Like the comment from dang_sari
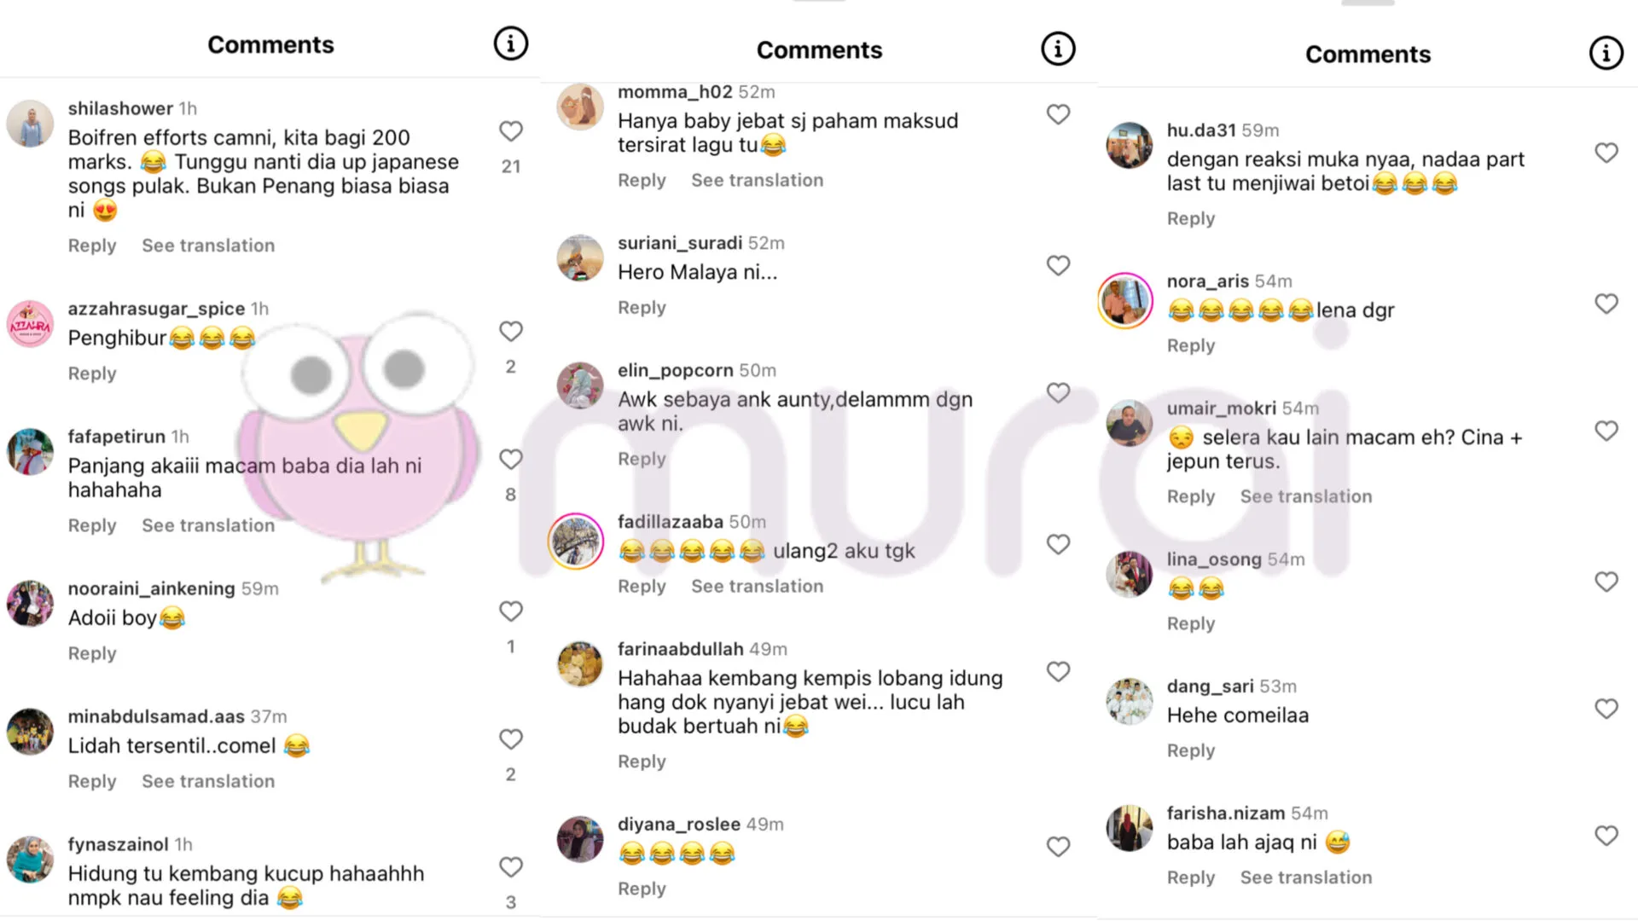This screenshot has width=1638, height=921. pyautogui.click(x=1606, y=709)
